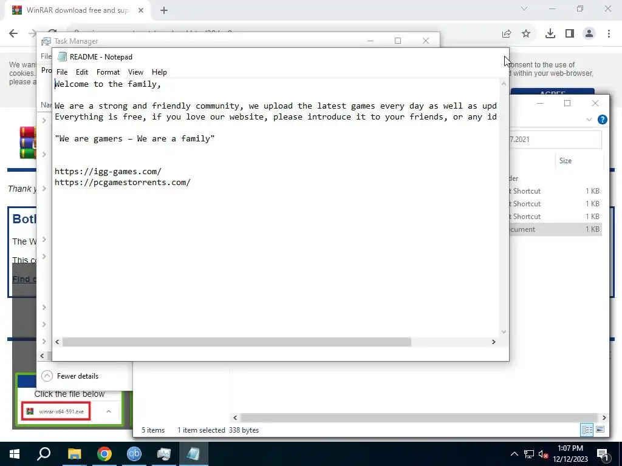Screen dimensions: 622x466
Task: Open Windows taskbar search
Action: click(44, 454)
